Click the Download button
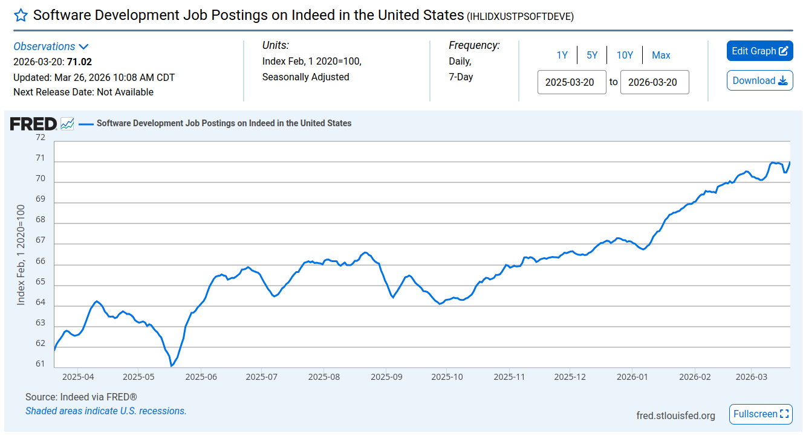 [x=759, y=80]
